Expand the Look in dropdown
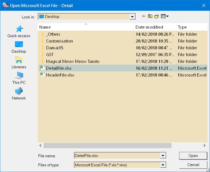The width and height of the screenshot is (210, 172). (132, 17)
